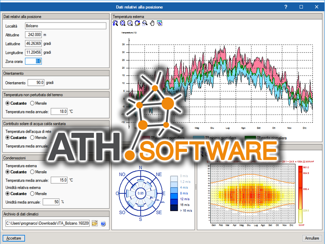Click the NO direction label on wind rose
Screen dimensions: 325x244
click(x=122, y=175)
